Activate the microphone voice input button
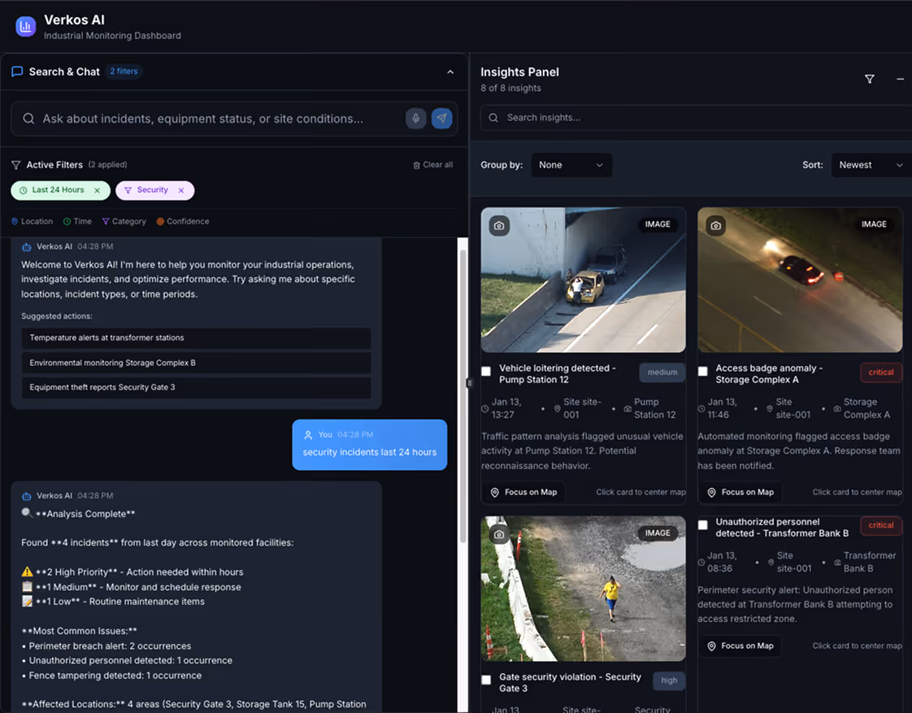Image resolution: width=912 pixels, height=713 pixels. click(416, 119)
